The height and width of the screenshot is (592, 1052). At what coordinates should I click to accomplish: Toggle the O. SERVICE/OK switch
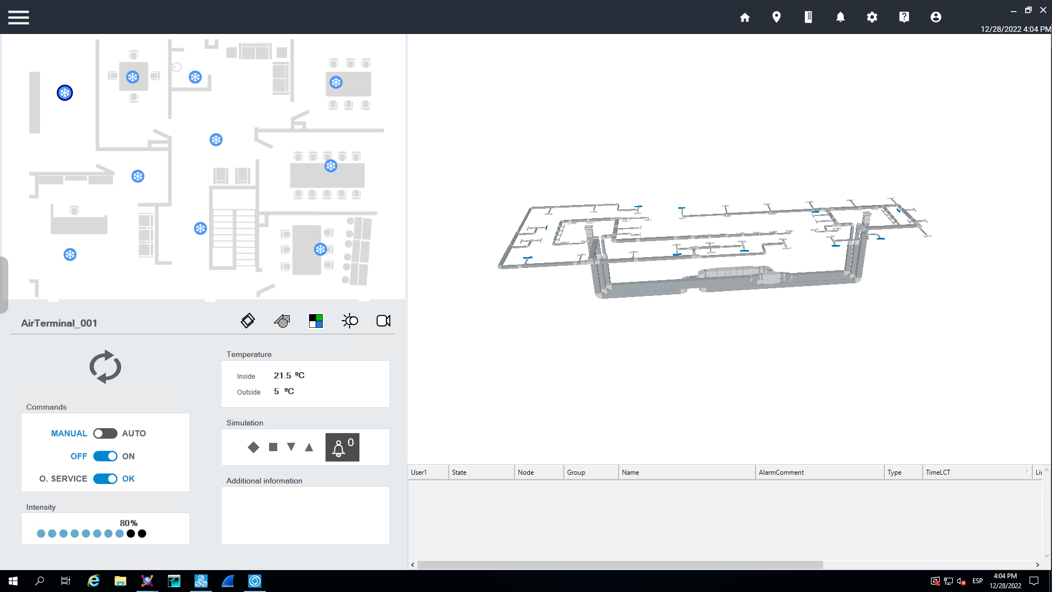coord(105,479)
